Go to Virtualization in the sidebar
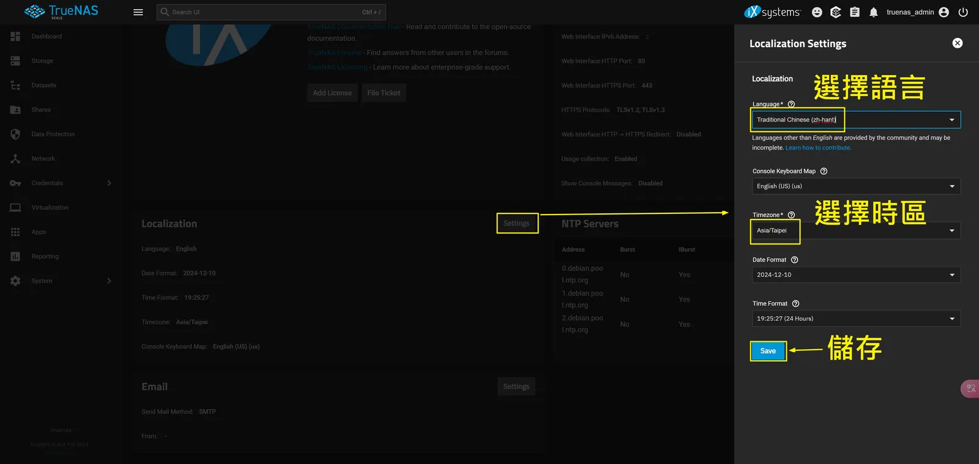This screenshot has width=979, height=464. [50, 208]
